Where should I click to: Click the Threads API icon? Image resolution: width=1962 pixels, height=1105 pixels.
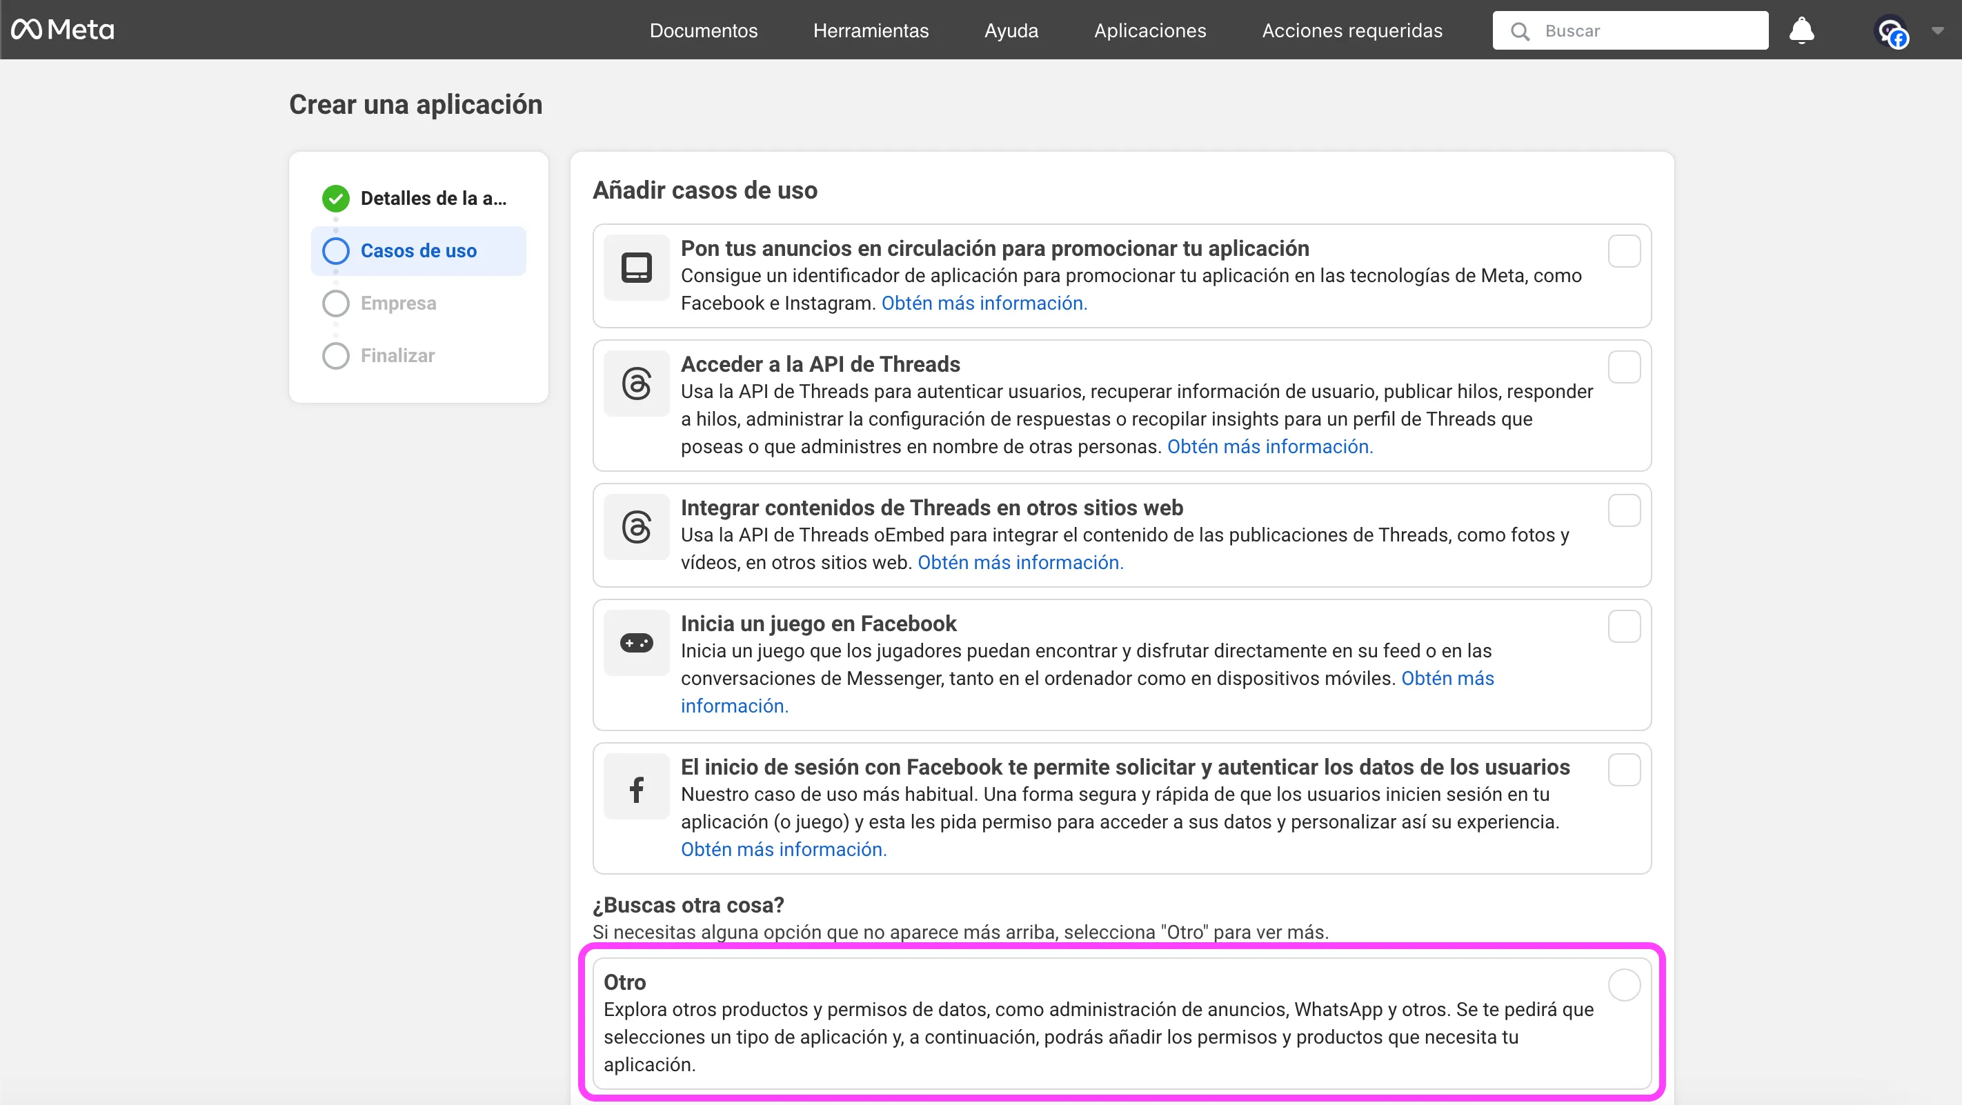point(636,383)
